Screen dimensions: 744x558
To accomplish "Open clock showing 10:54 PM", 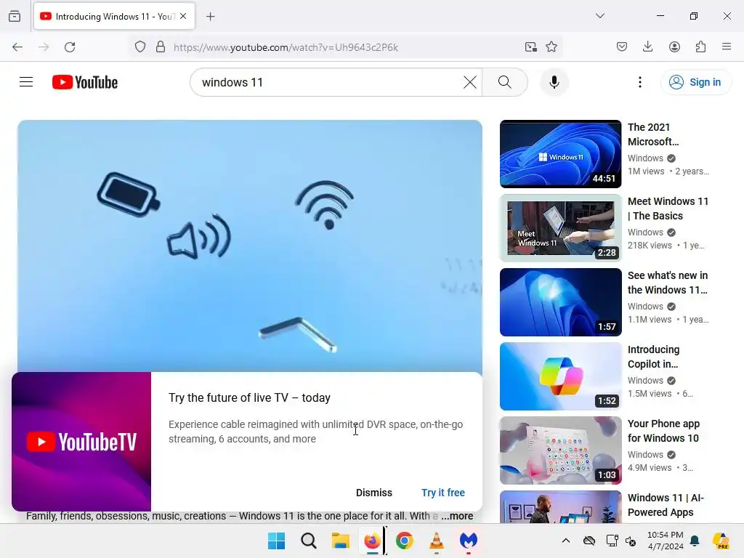I will [x=666, y=541].
